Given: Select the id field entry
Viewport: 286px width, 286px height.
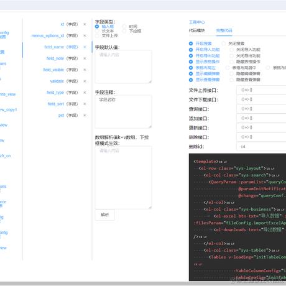Looking at the screenshot, I should (x=69, y=24).
